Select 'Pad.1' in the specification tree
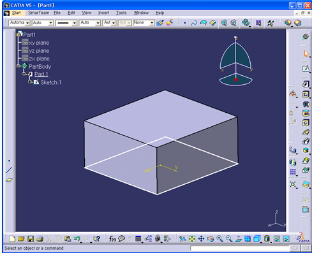This screenshot has width=312, height=253. point(41,74)
